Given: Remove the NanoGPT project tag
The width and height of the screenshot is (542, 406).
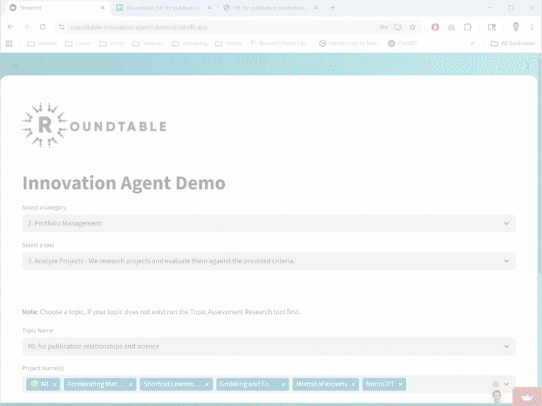Looking at the screenshot, I should click(399, 384).
